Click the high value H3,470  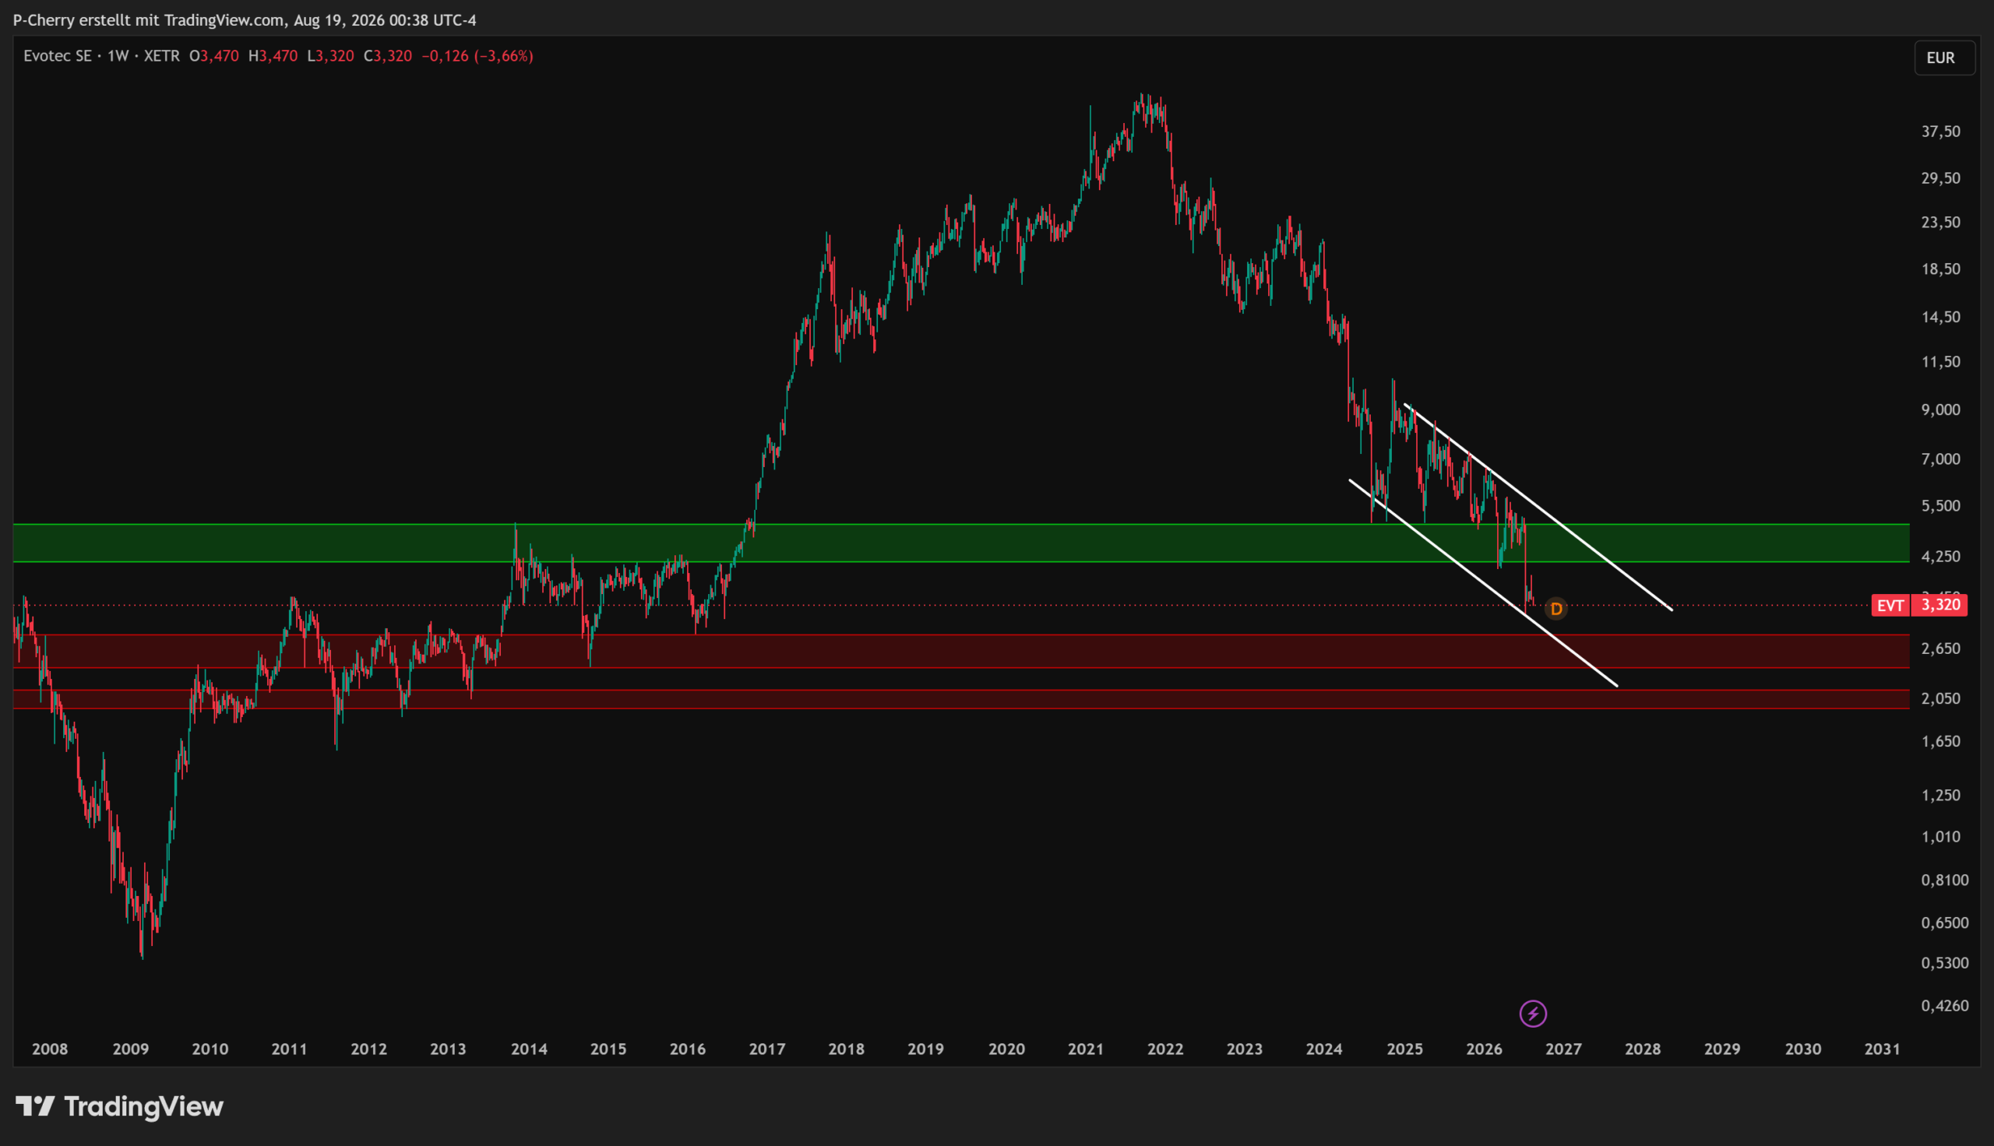click(x=273, y=56)
